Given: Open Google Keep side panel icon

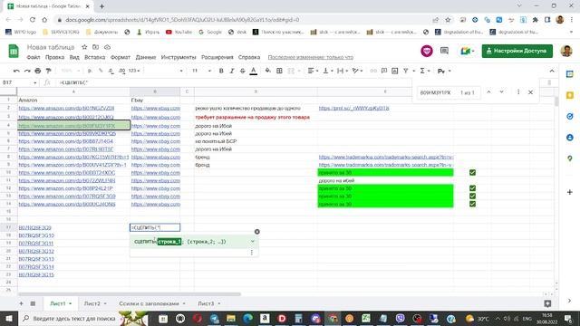Looking at the screenshot, I should pos(570,95).
